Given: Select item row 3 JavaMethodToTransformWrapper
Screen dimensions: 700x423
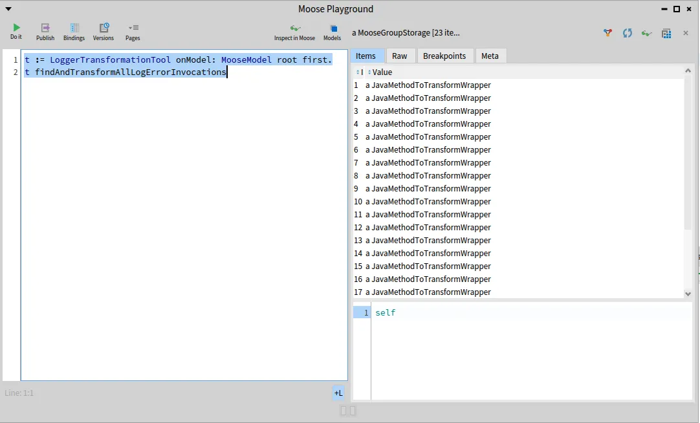Looking at the screenshot, I should [x=518, y=111].
